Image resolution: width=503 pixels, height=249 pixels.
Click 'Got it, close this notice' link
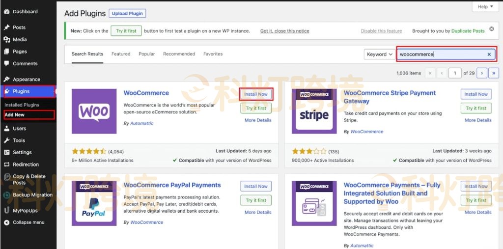pyautogui.click(x=284, y=31)
